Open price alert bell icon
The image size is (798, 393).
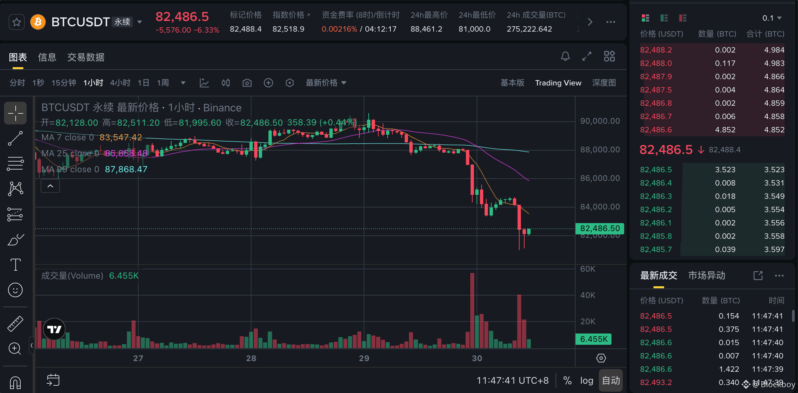[x=565, y=56]
